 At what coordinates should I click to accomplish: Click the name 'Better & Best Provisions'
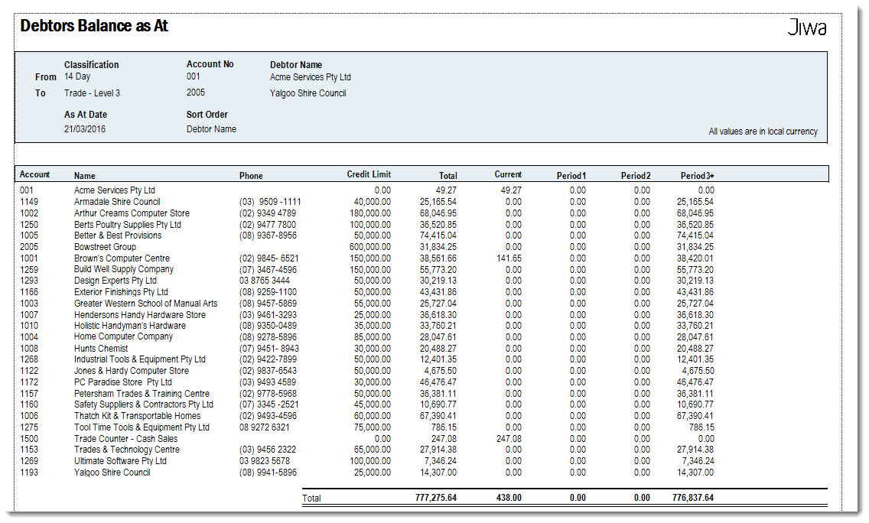pyautogui.click(x=118, y=236)
